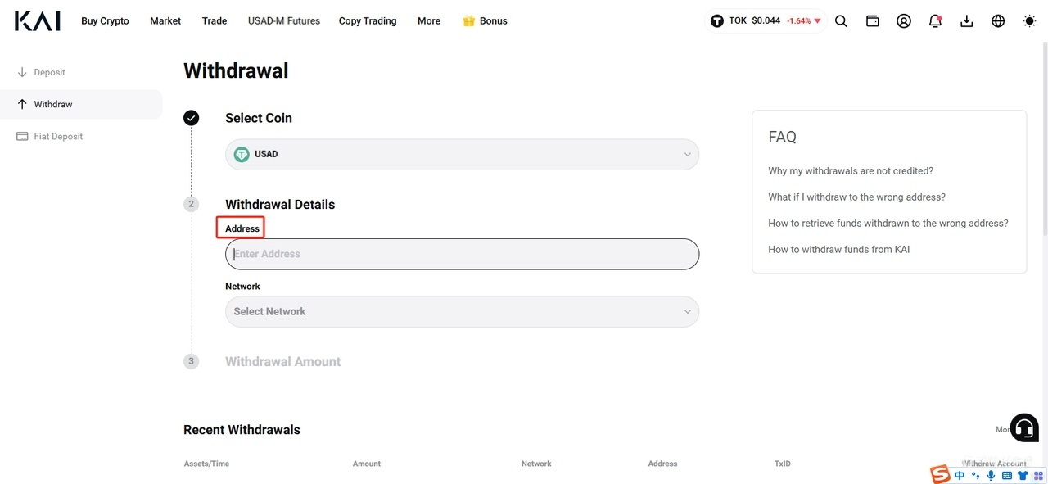1048x484 pixels.
Task: Open the customer support headset icon
Action: pyautogui.click(x=1024, y=427)
